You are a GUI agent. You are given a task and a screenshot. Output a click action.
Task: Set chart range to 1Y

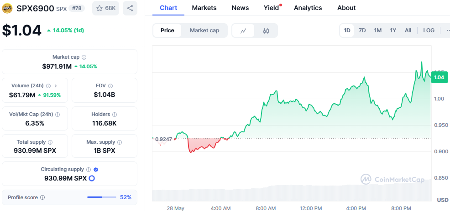point(393,30)
